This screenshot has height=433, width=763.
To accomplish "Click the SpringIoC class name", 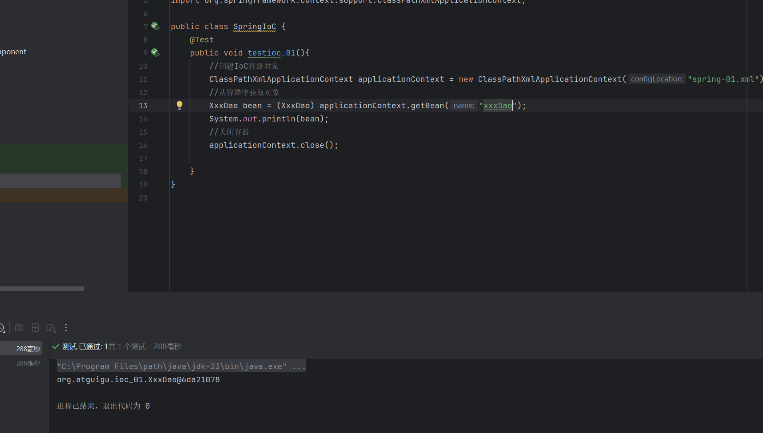I will coord(254,27).
